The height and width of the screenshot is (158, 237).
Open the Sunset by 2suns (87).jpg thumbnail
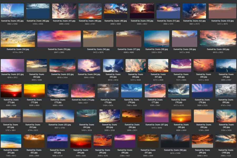(x=157, y=116)
